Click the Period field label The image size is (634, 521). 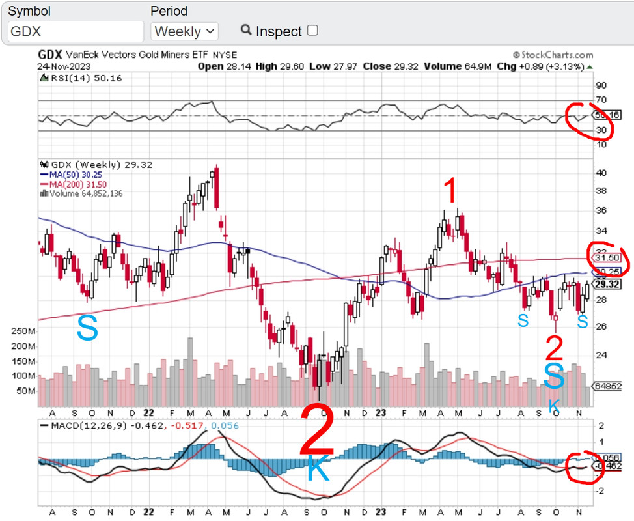coord(169,11)
